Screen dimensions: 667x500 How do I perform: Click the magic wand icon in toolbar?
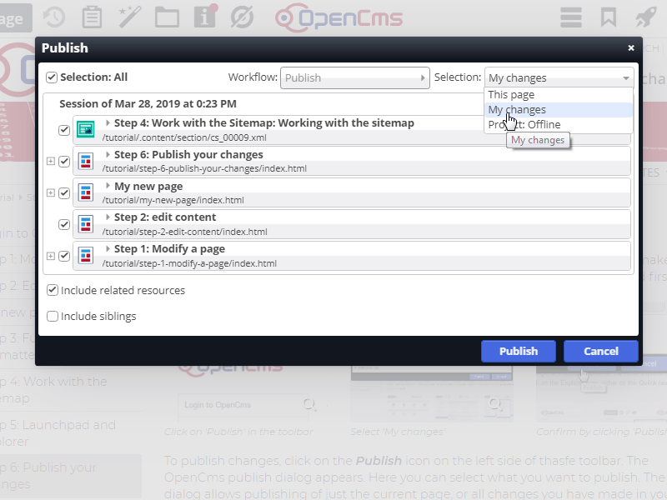(x=129, y=17)
